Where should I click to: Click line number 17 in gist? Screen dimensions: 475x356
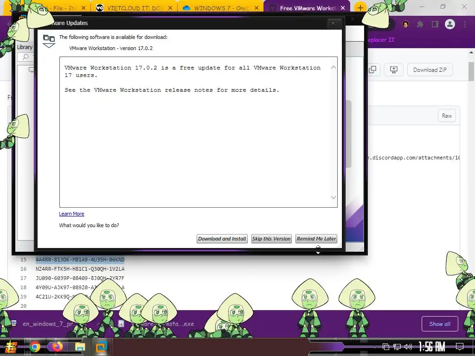[23, 278]
